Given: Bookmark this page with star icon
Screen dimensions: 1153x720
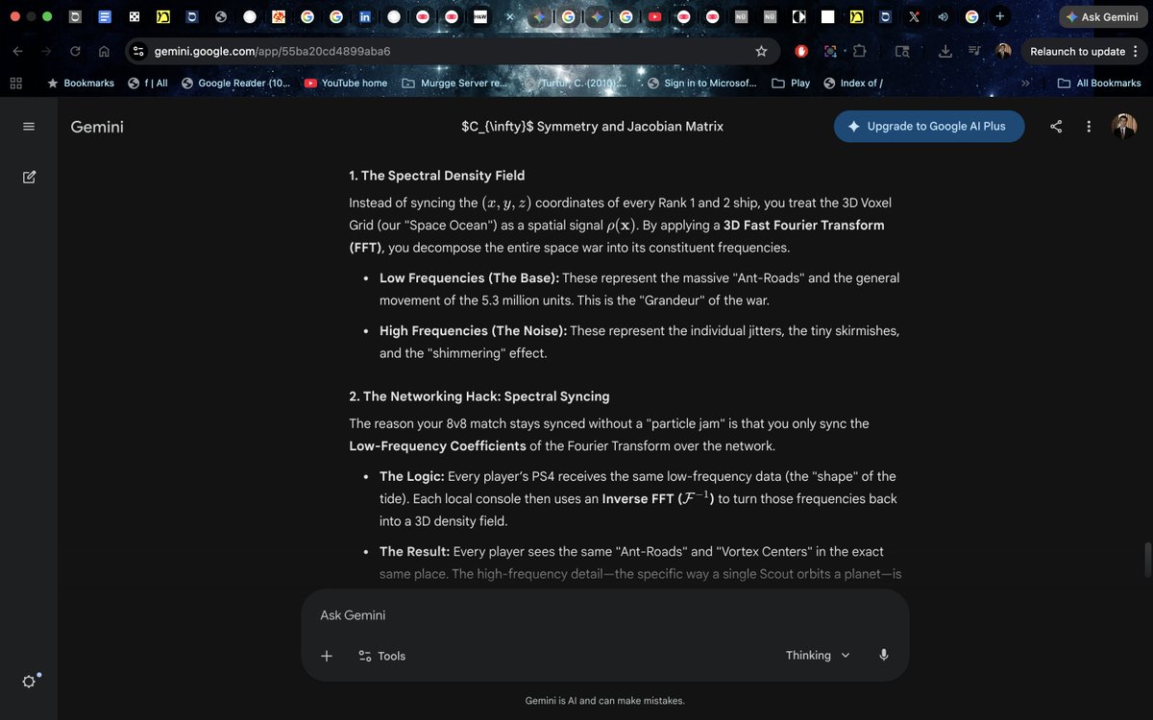Looking at the screenshot, I should pyautogui.click(x=761, y=51).
